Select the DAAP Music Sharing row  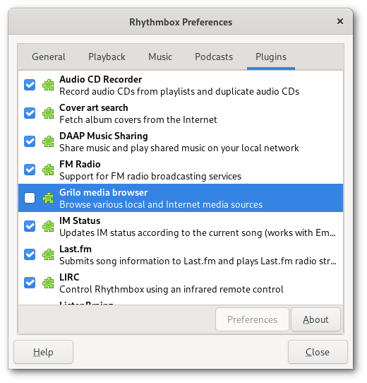pyautogui.click(x=181, y=141)
